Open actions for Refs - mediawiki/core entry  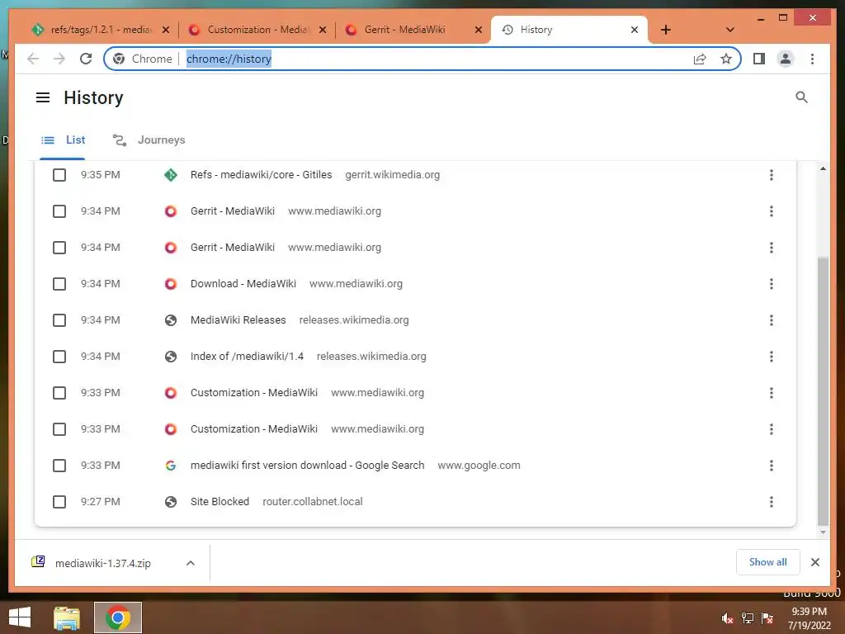[772, 175]
